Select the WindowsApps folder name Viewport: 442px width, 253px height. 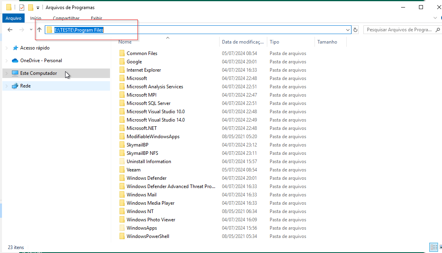click(x=142, y=228)
